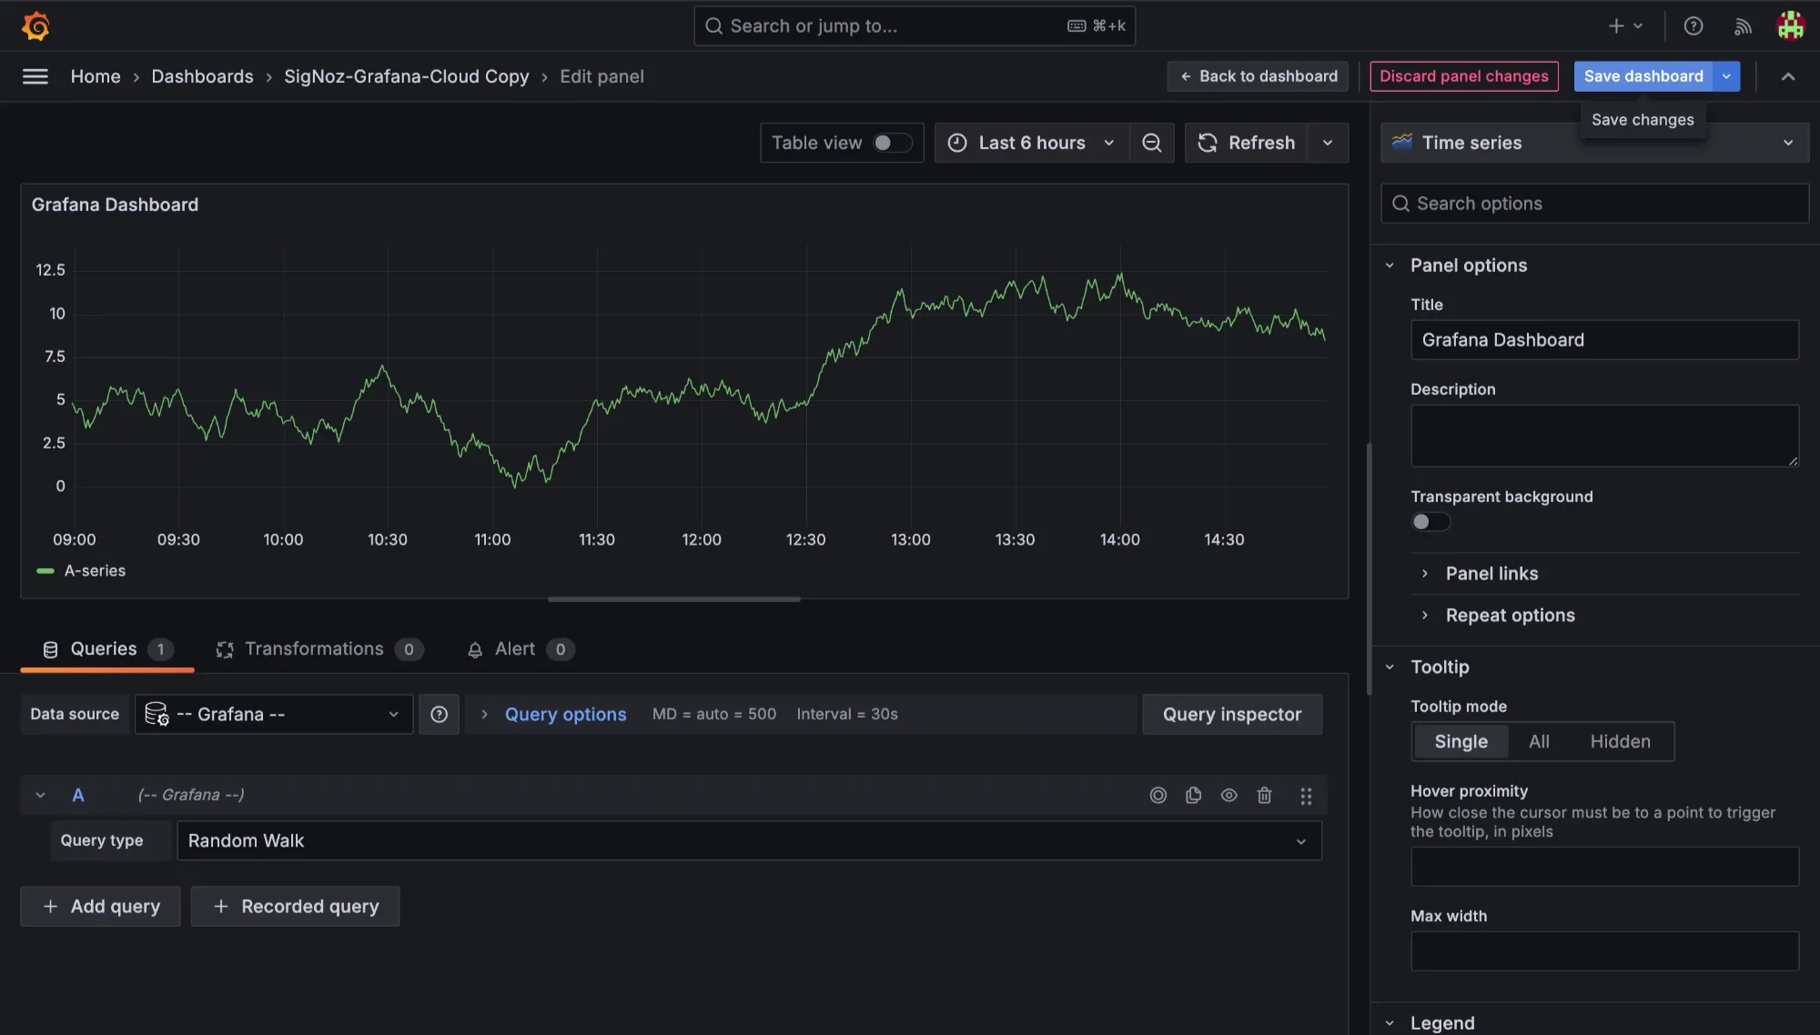The width and height of the screenshot is (1820, 1035).
Task: Open SigNoz-Grafana-Cloud Copy breadcrumb
Action: (x=406, y=76)
